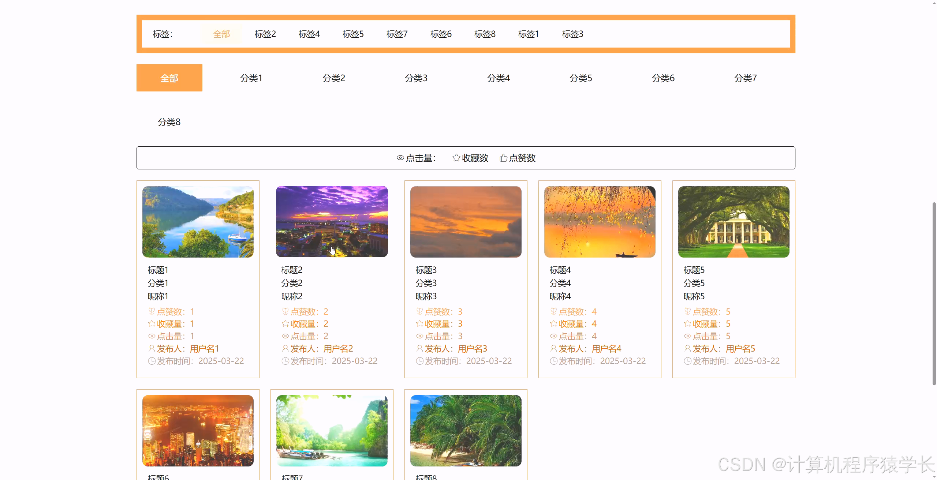Click the like icon in 标题3 card
937x480 pixels.
pos(419,312)
